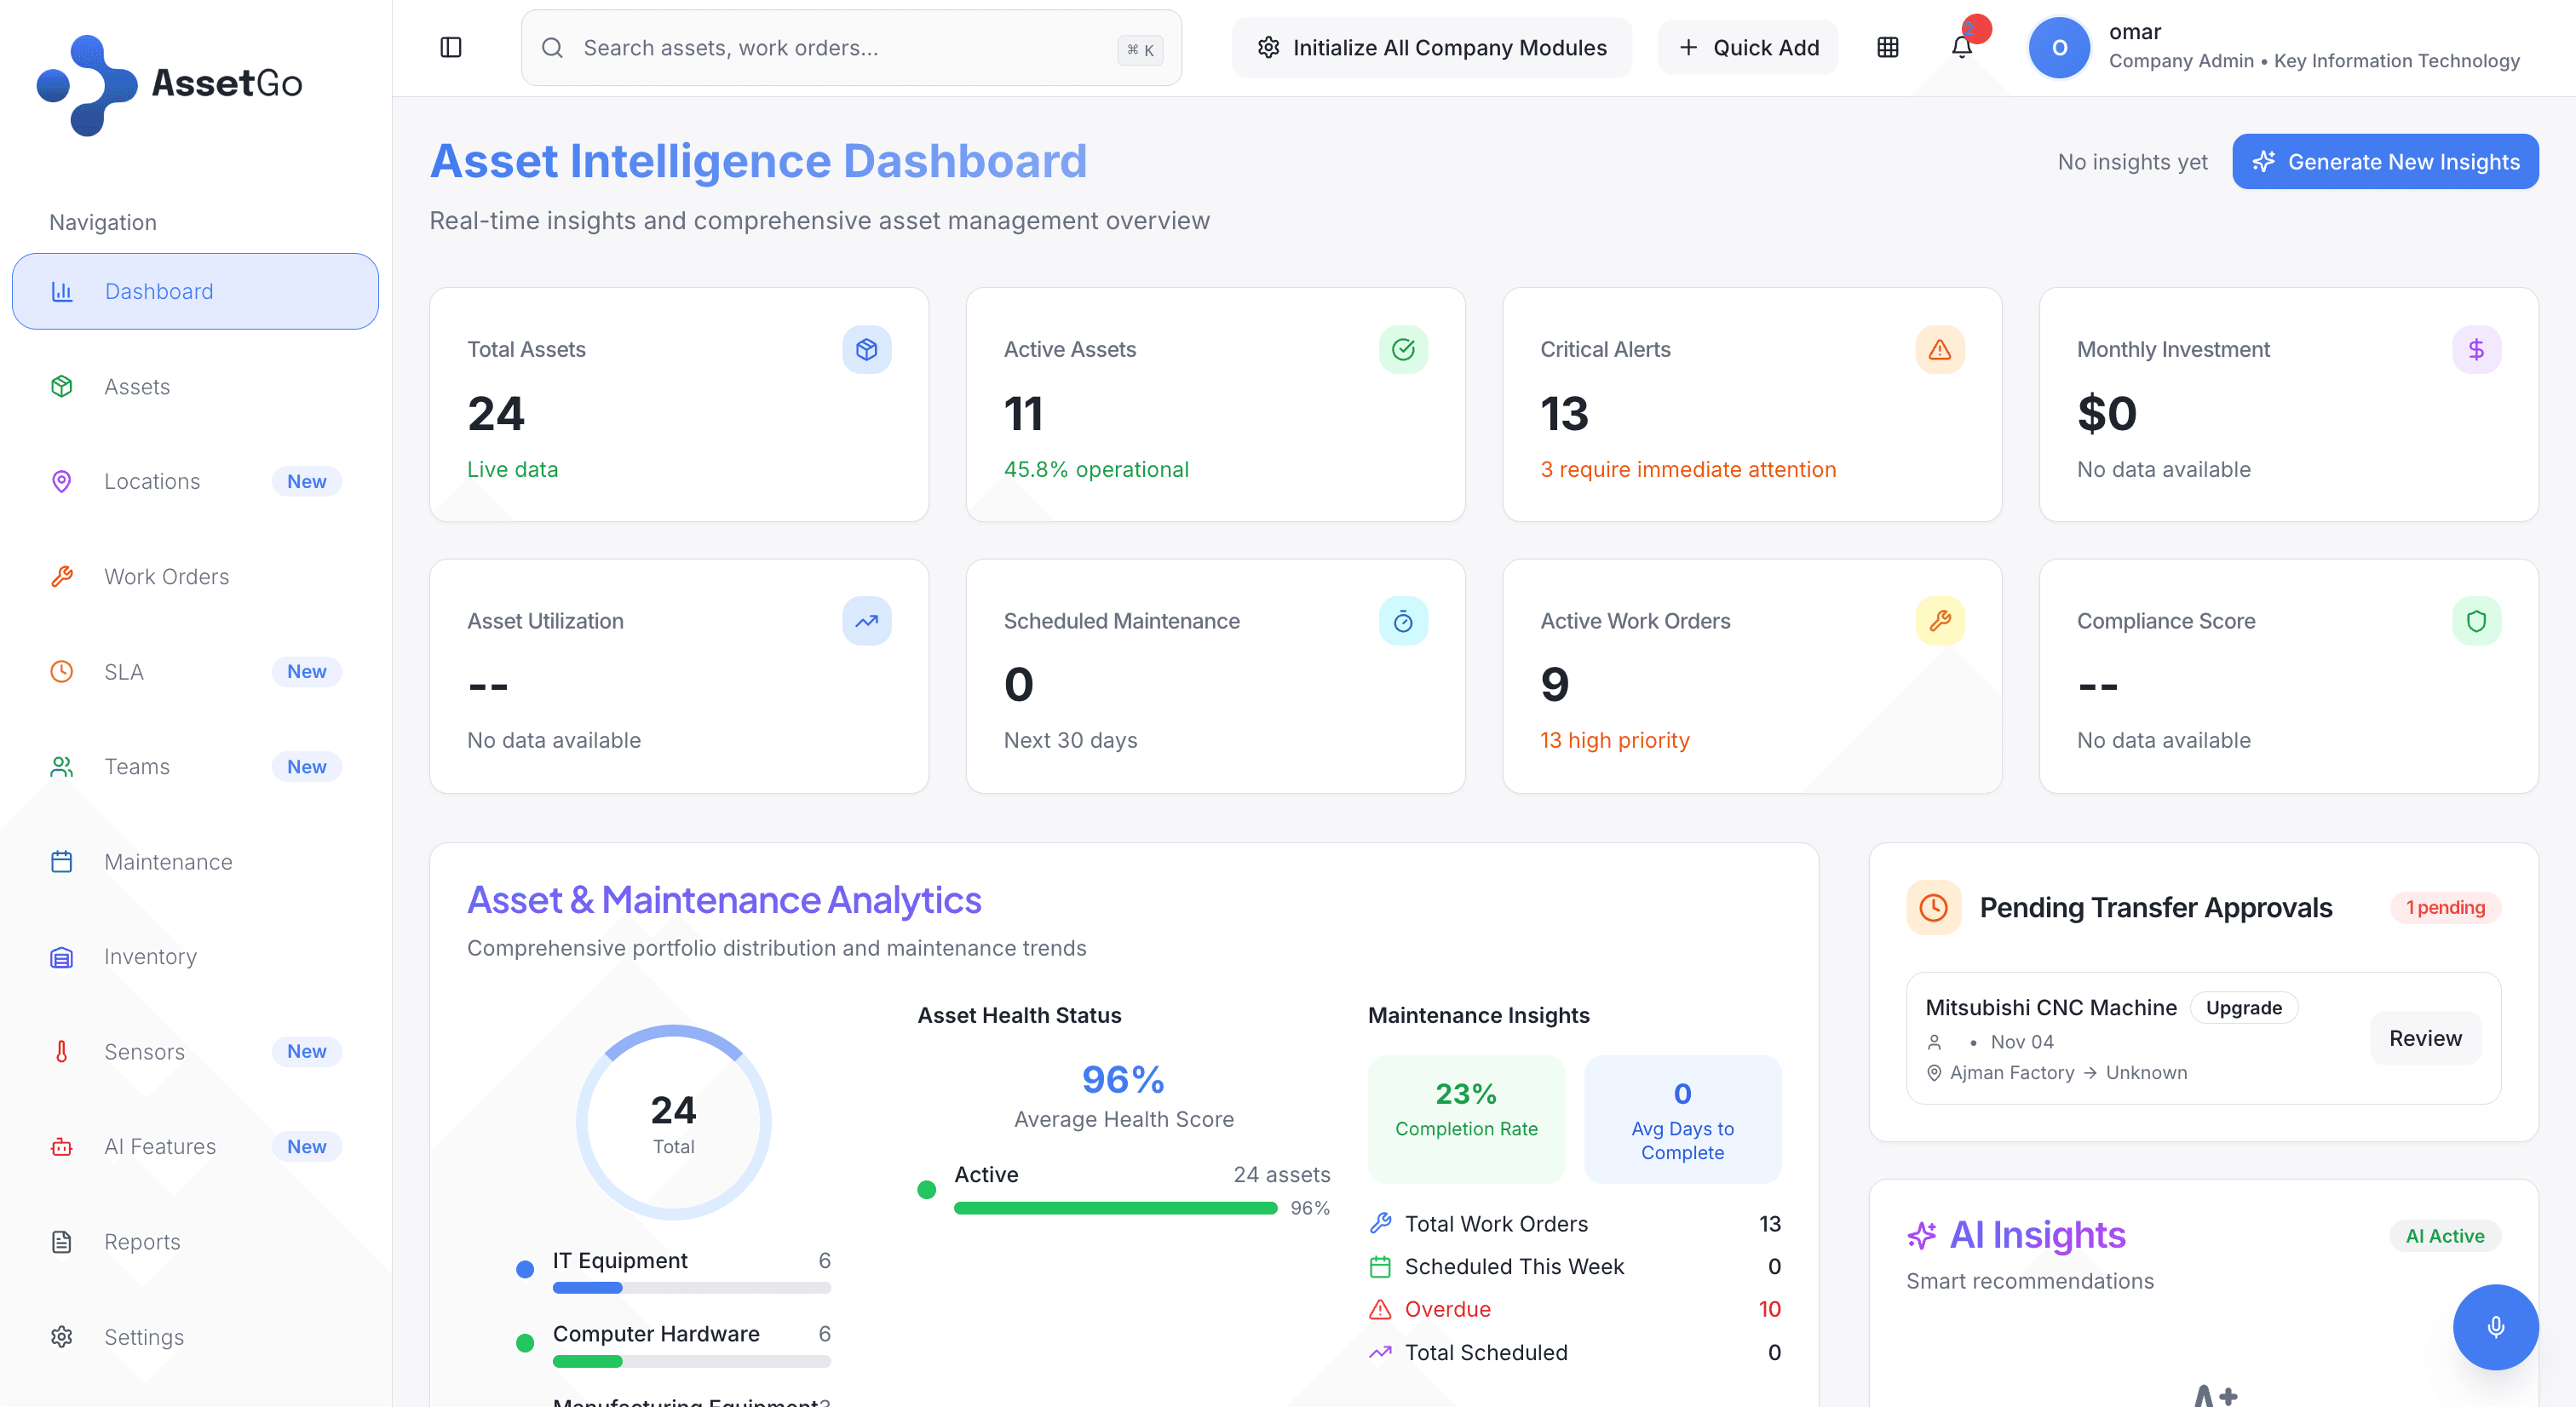Click the search assets input field

click(850, 47)
